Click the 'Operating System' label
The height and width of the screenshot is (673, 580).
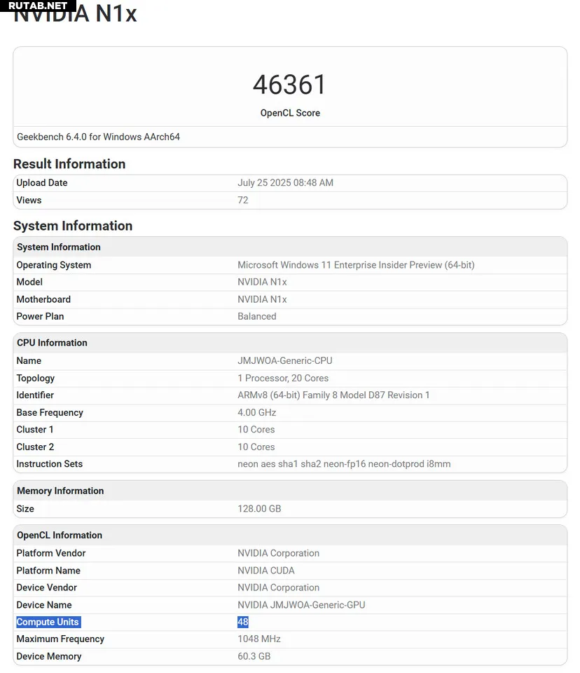[x=54, y=265]
